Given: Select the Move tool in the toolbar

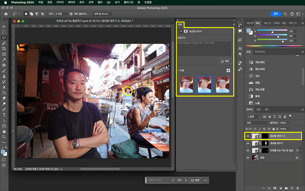Looking at the screenshot, I should click(4, 26).
